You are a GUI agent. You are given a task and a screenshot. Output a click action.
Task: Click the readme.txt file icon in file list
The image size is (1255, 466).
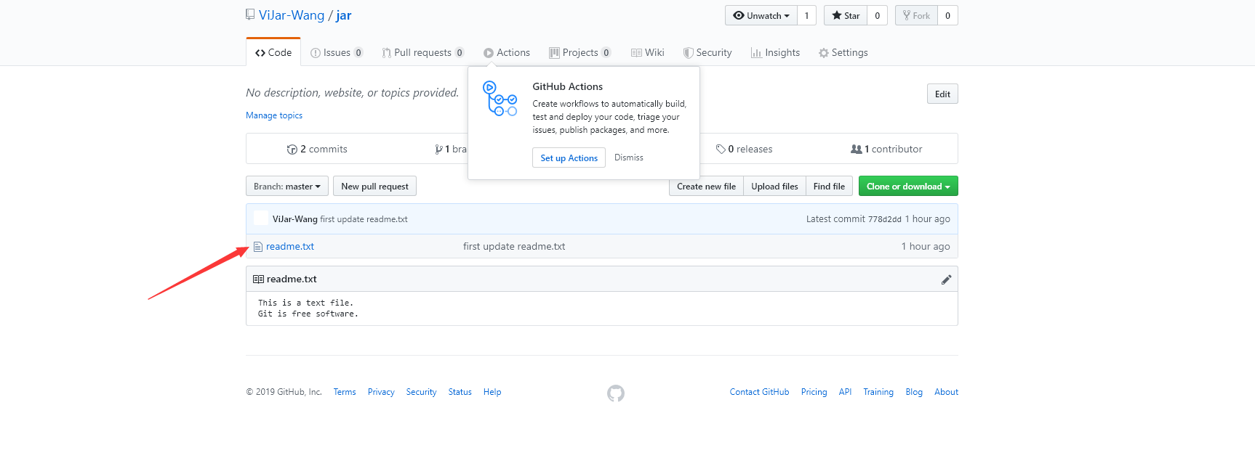coord(258,247)
